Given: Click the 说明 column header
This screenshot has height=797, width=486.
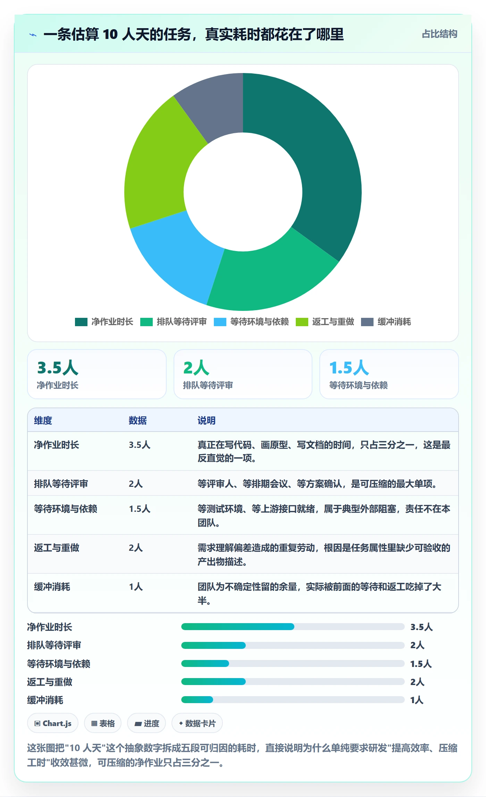Looking at the screenshot, I should [x=207, y=420].
